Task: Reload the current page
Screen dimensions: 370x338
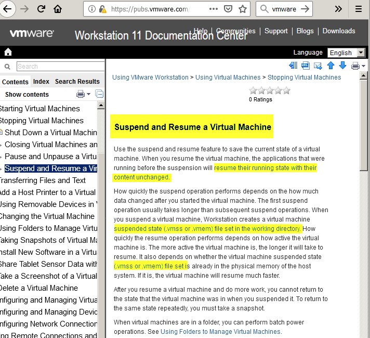Action: (x=41, y=9)
